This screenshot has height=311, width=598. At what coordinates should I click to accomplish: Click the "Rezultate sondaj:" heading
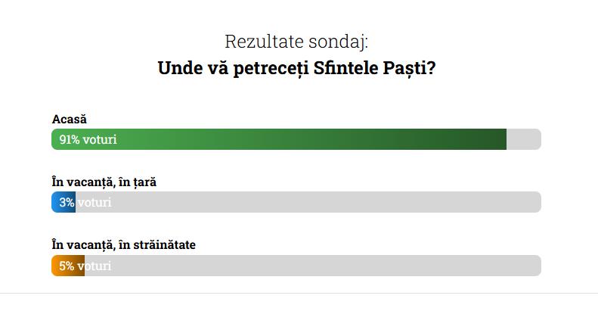(296, 41)
